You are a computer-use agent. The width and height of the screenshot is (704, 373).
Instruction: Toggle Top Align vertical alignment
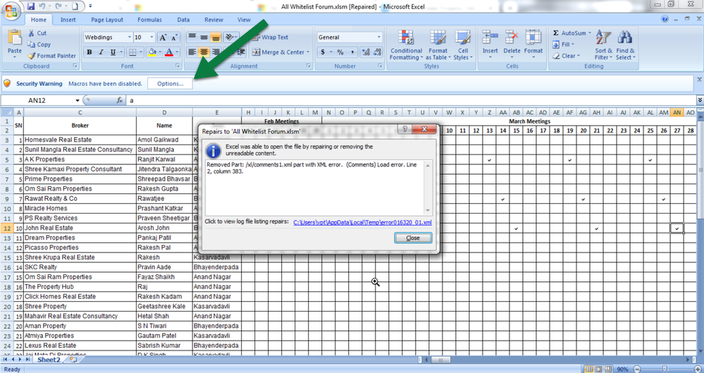tap(192, 37)
